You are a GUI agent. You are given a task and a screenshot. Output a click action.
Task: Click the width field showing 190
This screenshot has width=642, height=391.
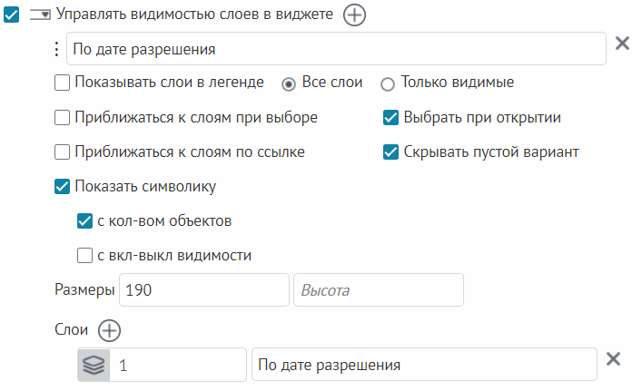pos(203,290)
